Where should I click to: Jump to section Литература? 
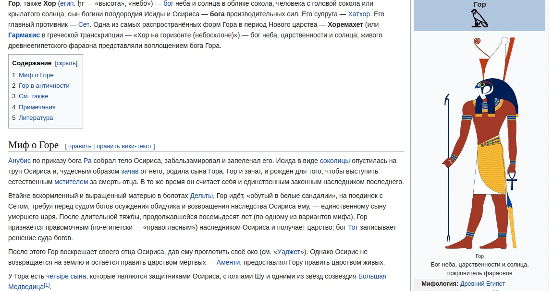pos(36,117)
